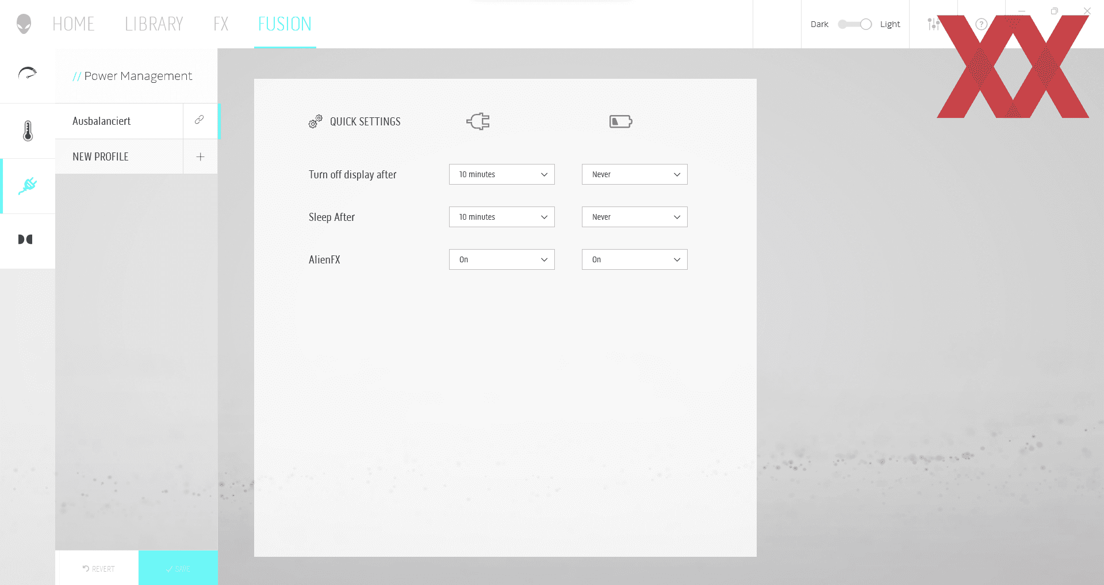Screen dimensions: 1104x585
Task: Select the FUSION tab
Action: coord(285,24)
